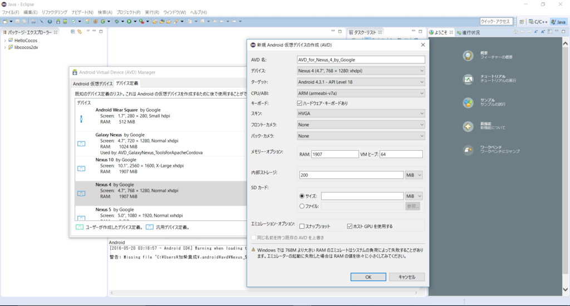Select the Nexus 5 by Google device row
This screenshot has height=306, width=570.
pyautogui.click(x=161, y=213)
